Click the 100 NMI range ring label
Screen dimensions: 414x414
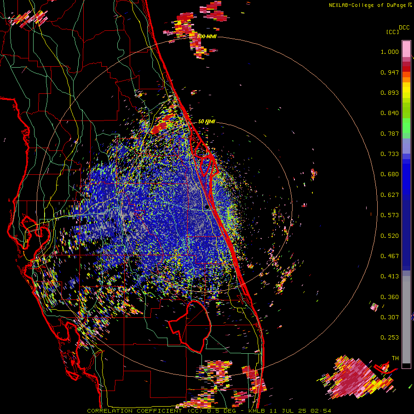coord(207,36)
